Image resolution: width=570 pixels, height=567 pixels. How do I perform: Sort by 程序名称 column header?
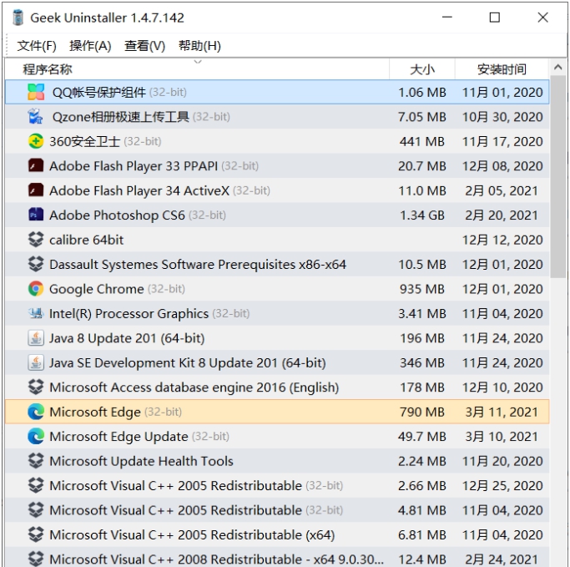point(197,68)
